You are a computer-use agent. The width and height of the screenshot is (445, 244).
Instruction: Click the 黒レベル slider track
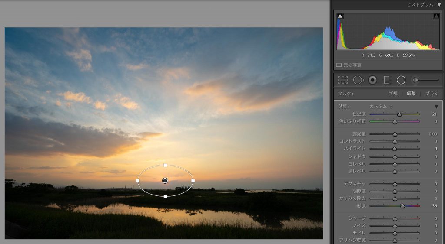point(395,171)
